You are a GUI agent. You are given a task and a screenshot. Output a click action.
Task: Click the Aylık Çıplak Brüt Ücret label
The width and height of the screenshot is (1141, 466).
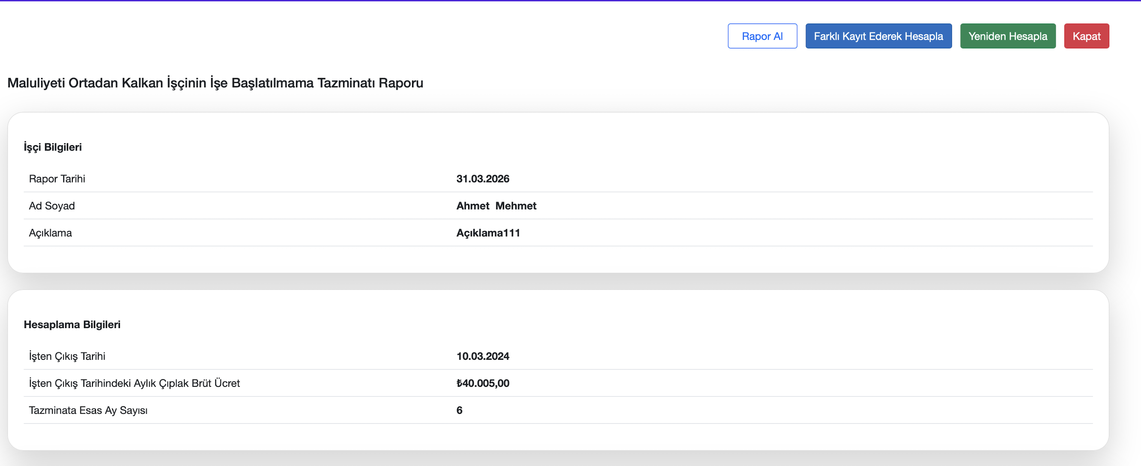(134, 383)
